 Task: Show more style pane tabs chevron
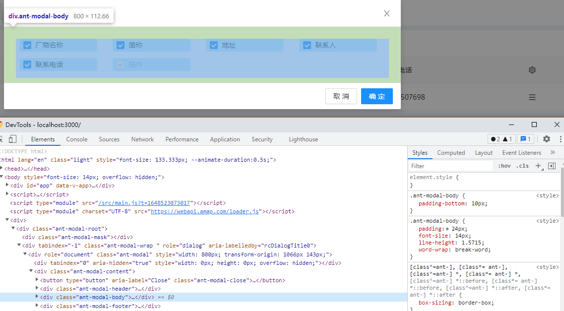[x=553, y=152]
